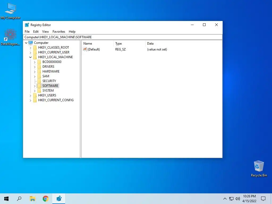Expand the HKEY_CLASSES_ROOT arrow
The image size is (272, 204).
coord(31,48)
